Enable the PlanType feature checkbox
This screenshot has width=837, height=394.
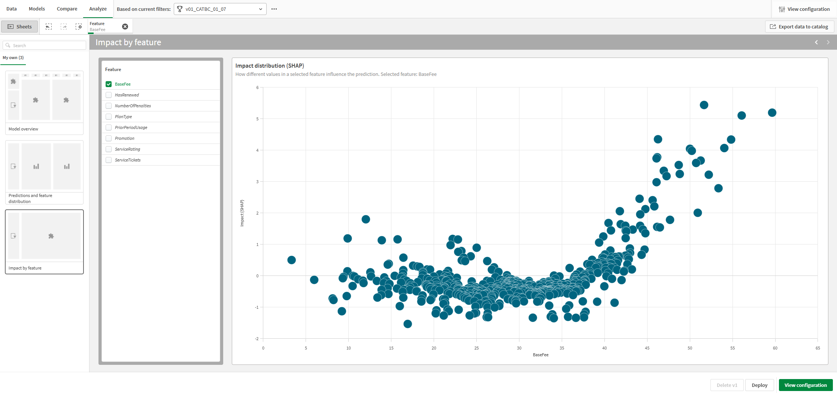(108, 116)
